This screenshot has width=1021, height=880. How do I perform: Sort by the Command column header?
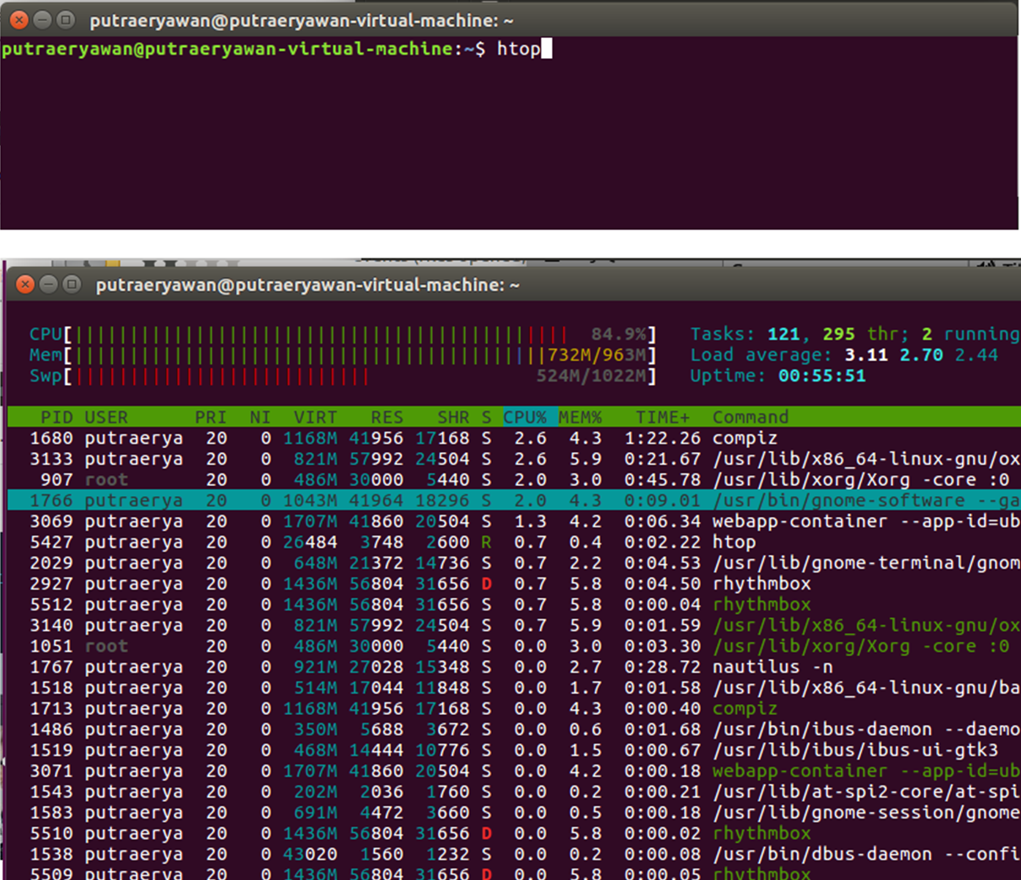click(x=751, y=417)
